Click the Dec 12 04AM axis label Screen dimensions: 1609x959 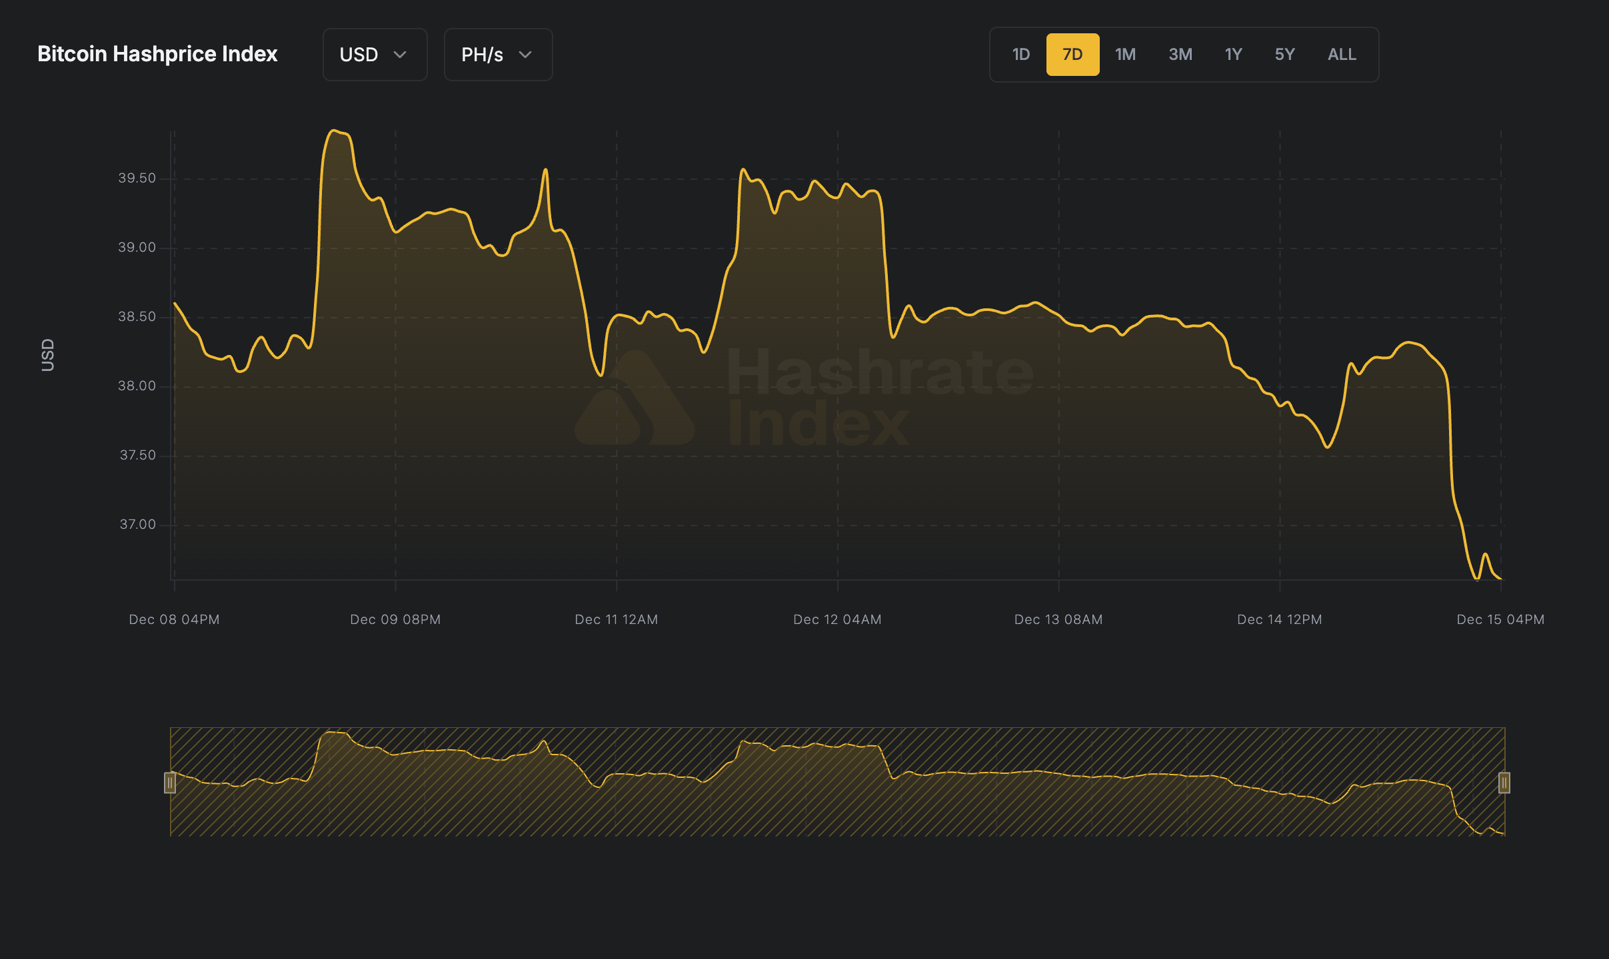click(837, 619)
